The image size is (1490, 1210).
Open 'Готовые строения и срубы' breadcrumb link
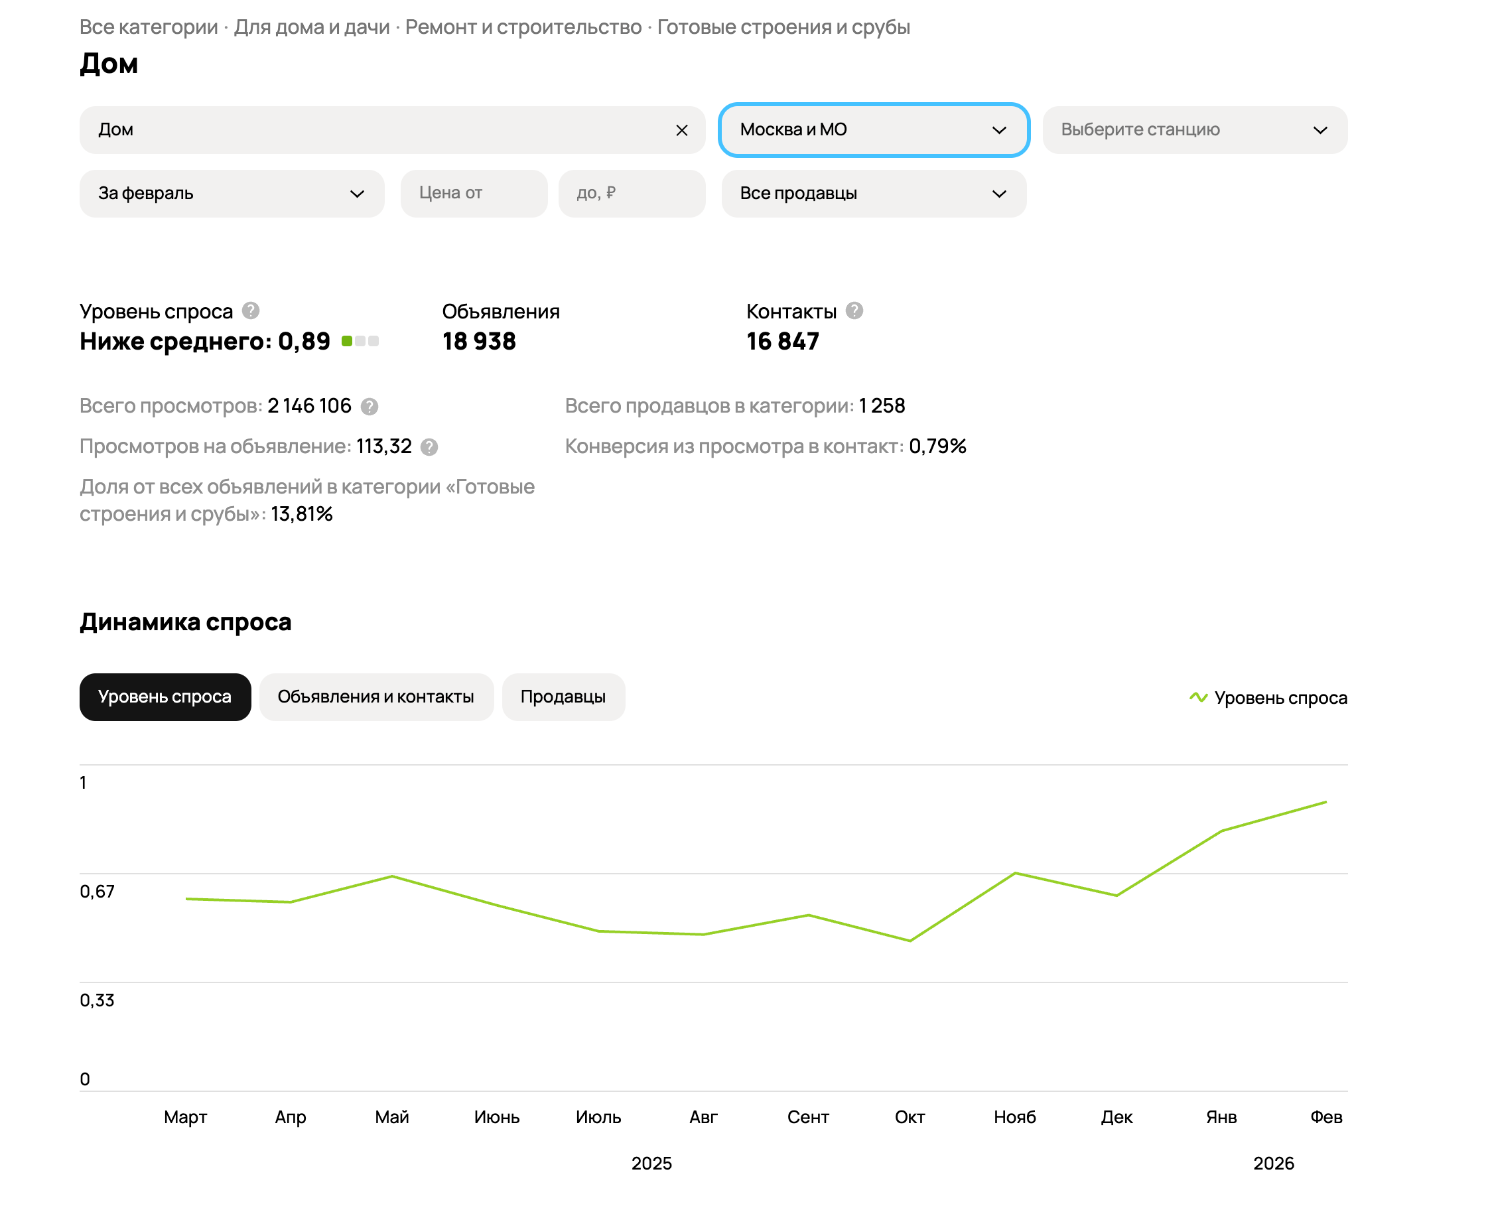click(783, 27)
